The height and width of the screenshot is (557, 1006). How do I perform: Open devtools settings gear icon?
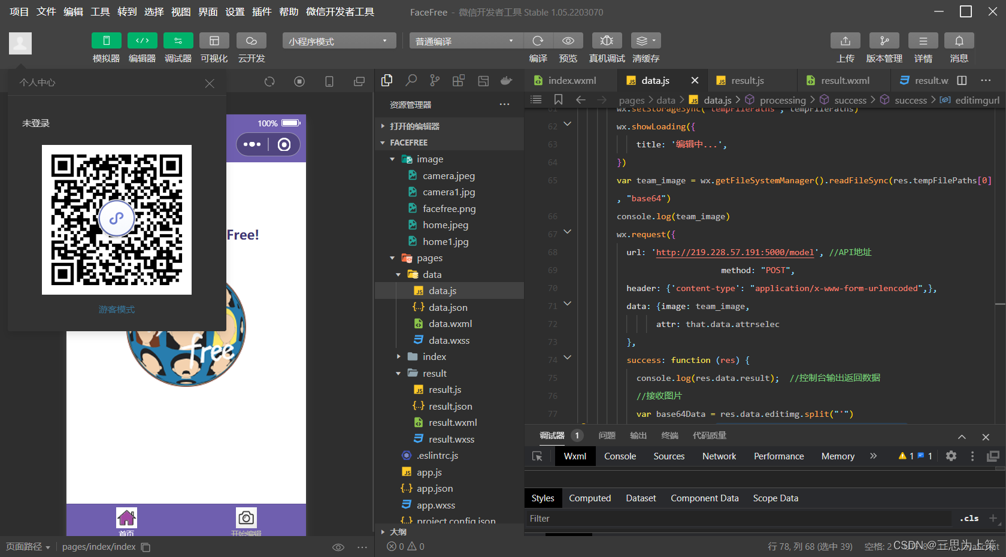click(951, 456)
